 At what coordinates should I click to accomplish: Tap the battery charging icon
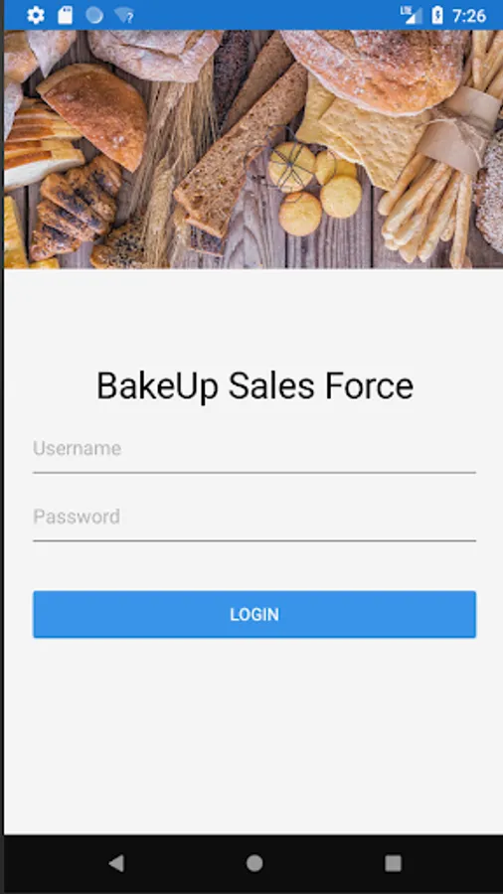[x=437, y=15]
